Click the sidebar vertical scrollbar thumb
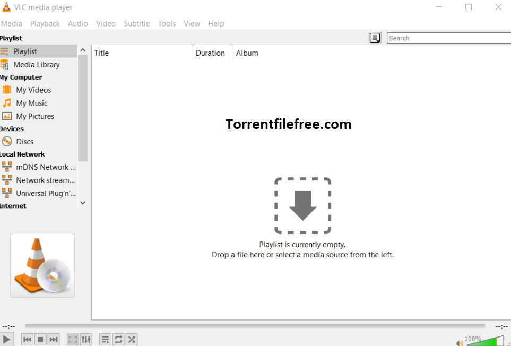Viewport: 511px width, 346px height. click(x=83, y=108)
